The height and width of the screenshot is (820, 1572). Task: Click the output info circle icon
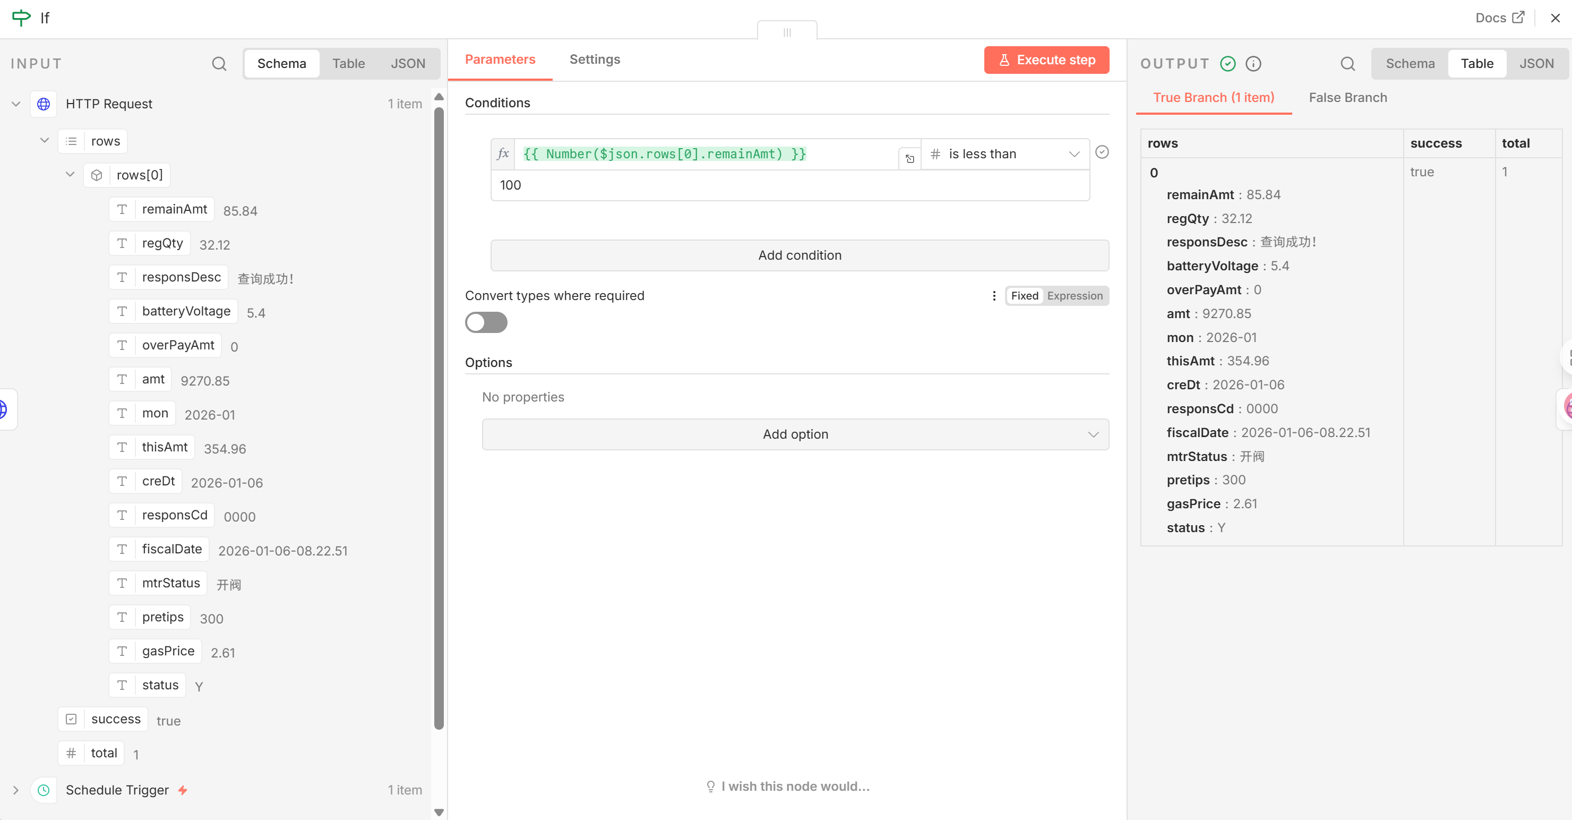1253,64
